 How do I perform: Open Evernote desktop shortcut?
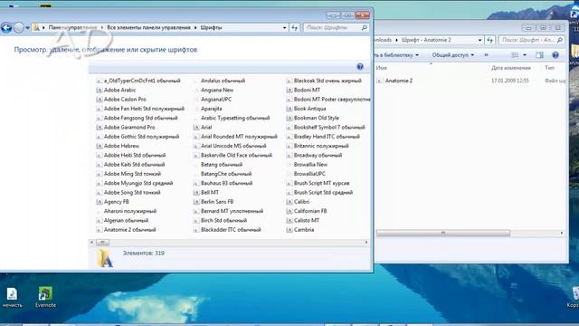(45, 297)
